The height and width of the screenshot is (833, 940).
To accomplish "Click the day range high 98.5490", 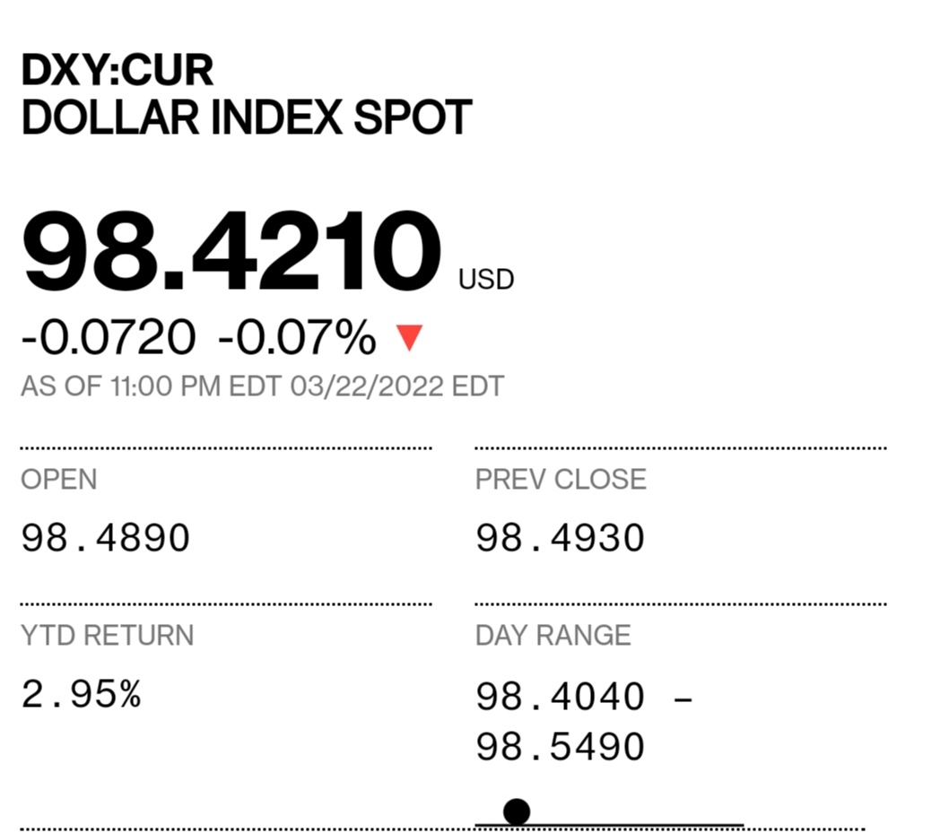I will pos(560,747).
